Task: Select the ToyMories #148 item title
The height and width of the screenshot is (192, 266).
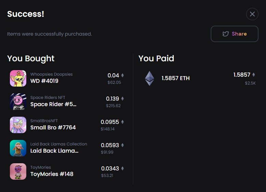Action: pyautogui.click(x=52, y=174)
